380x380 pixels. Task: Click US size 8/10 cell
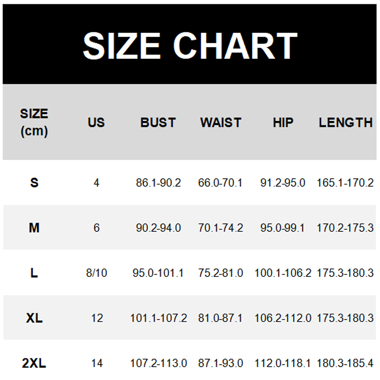coord(96,273)
